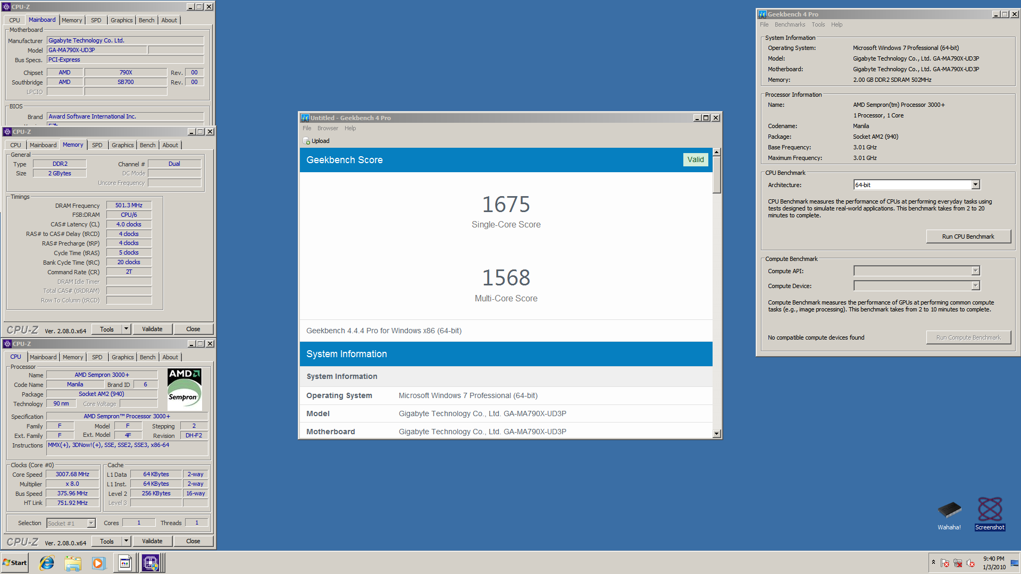This screenshot has height=574, width=1021.
Task: Click the top CPU-Z Mainboard window title icon
Action: [6, 7]
